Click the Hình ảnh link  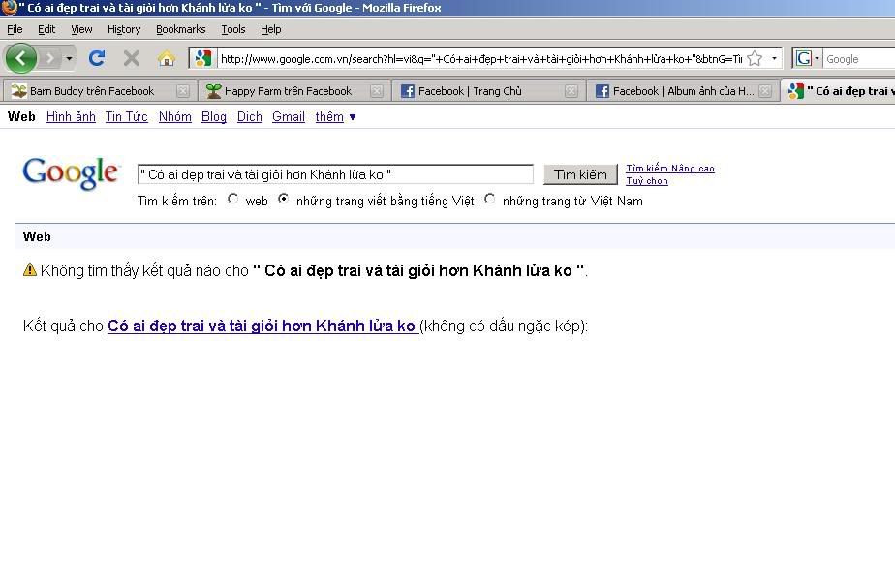(71, 117)
